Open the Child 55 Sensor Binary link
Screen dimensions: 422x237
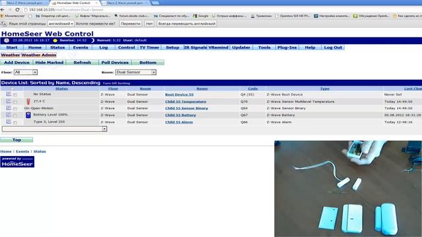point(187,108)
